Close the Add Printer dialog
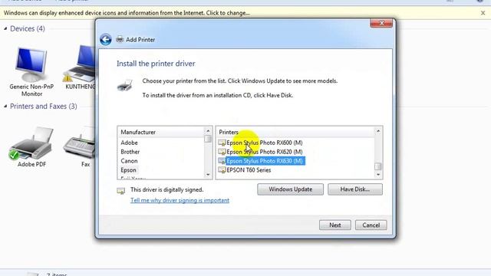 point(381,23)
